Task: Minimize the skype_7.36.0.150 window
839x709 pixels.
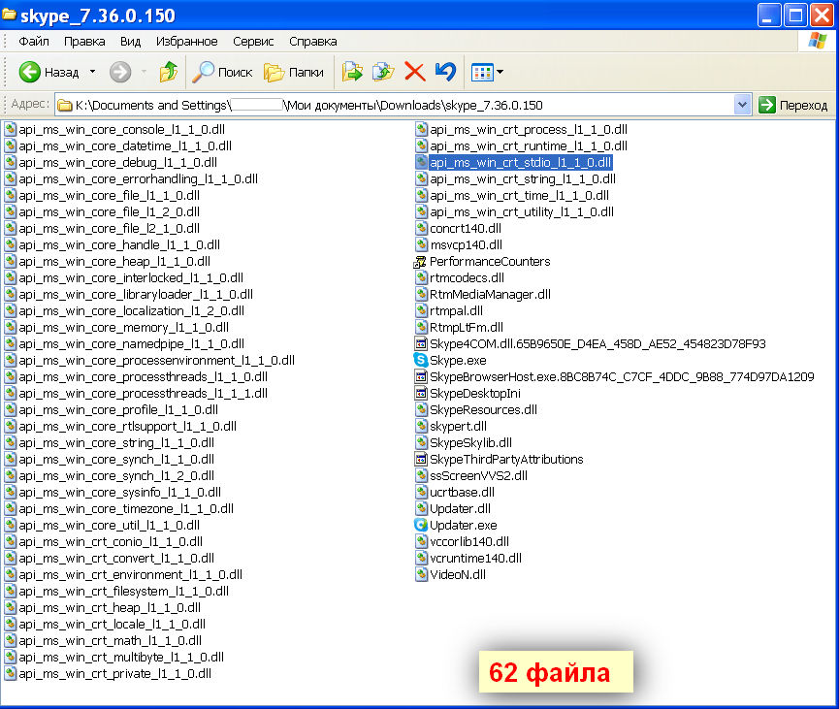Action: (x=768, y=16)
